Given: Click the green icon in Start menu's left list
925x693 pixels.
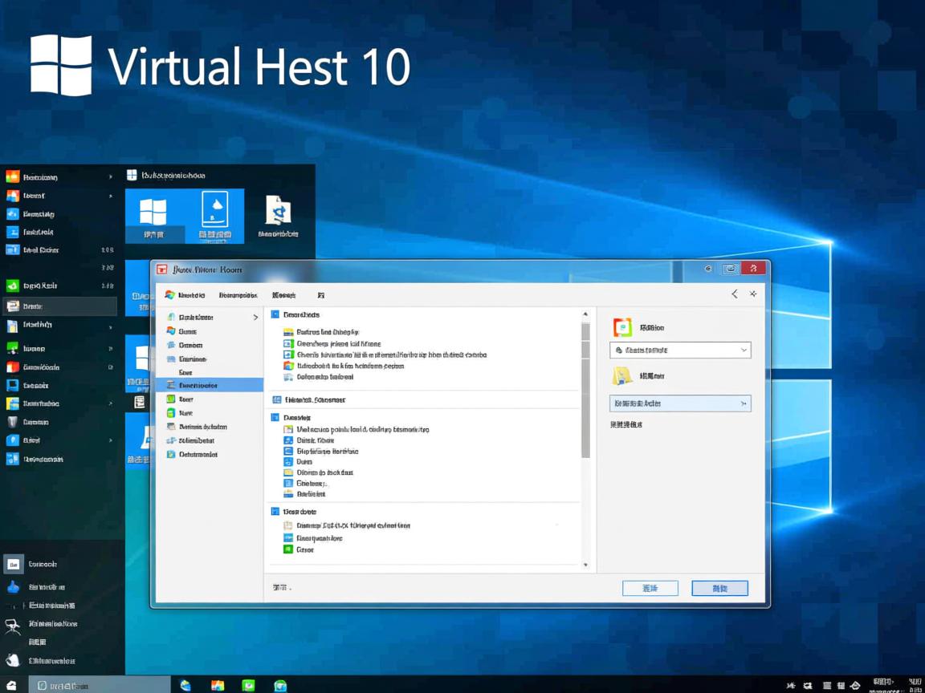Looking at the screenshot, I should 12,286.
